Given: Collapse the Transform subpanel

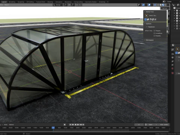Looking at the screenshot, I should tap(147, 27).
